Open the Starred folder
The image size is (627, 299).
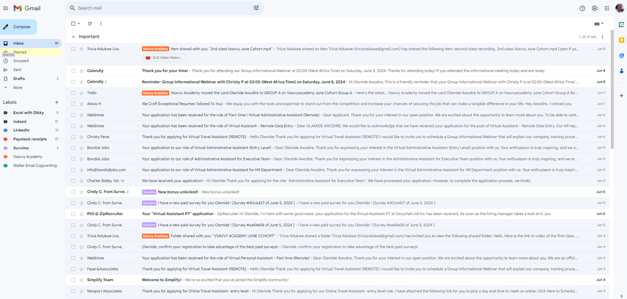[31, 52]
